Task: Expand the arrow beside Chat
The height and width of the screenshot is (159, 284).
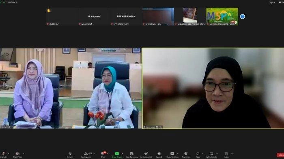Action: point(108,154)
